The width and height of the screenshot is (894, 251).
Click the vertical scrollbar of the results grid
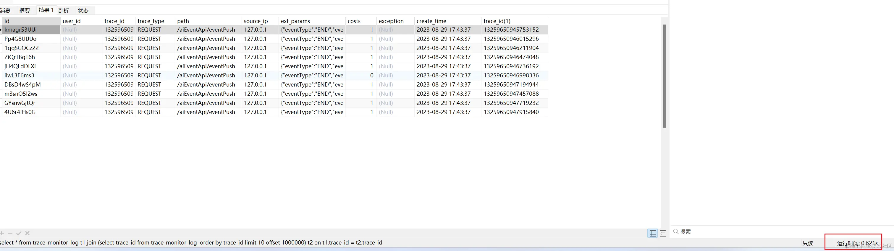pos(664,76)
